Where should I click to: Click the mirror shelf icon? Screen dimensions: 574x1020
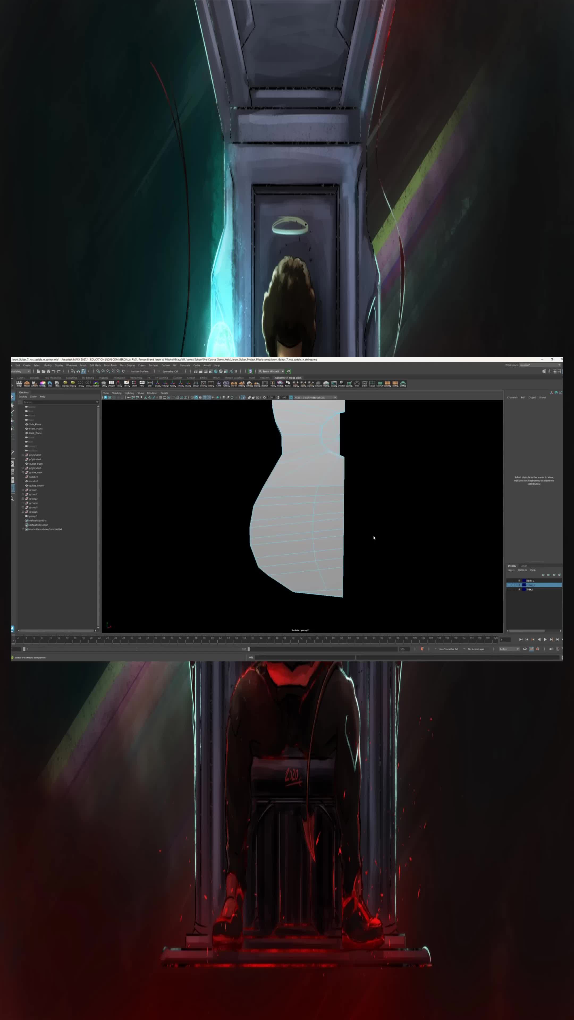click(x=234, y=383)
